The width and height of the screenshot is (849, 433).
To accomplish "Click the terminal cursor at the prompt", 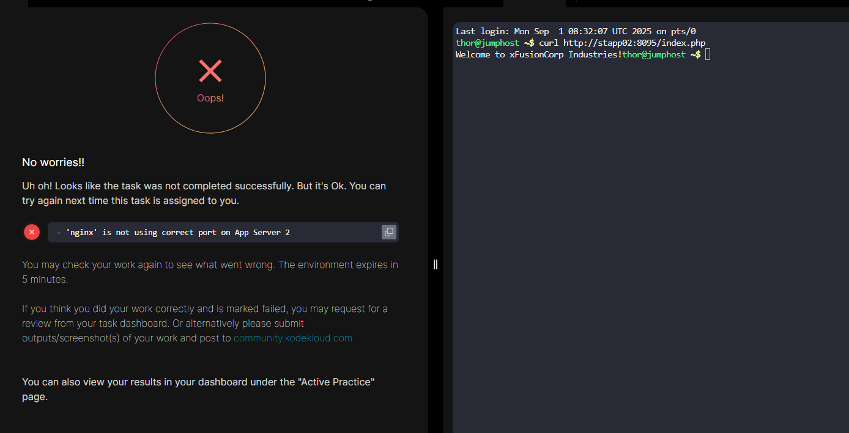I will [x=708, y=54].
